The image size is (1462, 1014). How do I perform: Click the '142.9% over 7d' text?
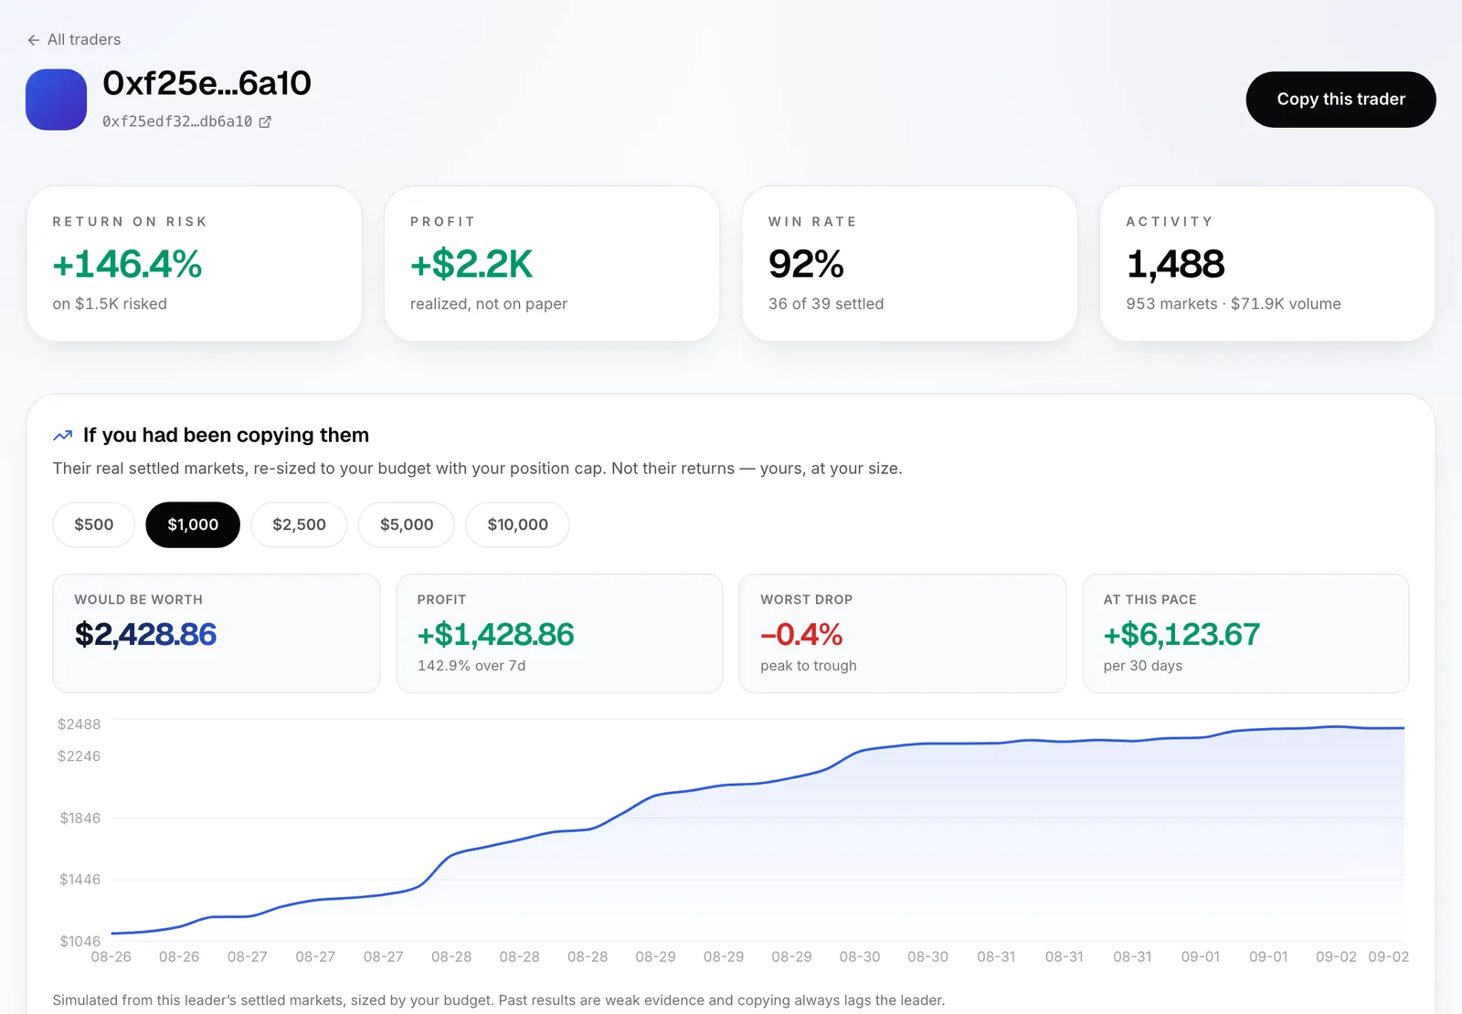[x=471, y=666]
